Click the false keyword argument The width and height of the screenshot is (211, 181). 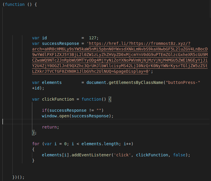(x=179, y=155)
